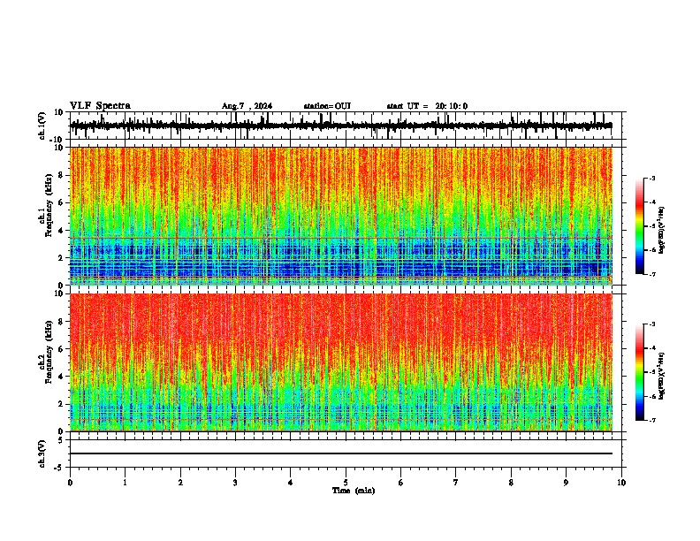This screenshot has height=541, width=700.
Task: Click the 'ch.1(V)' waveform axis label
Action: point(42,126)
